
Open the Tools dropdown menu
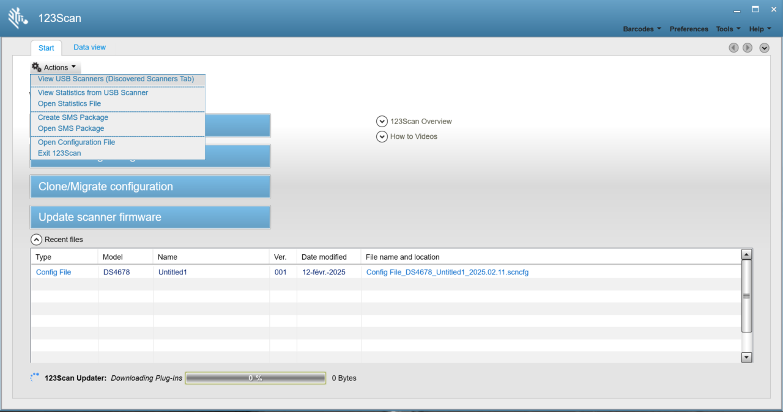pos(728,29)
